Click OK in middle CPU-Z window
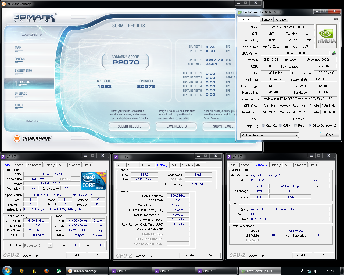Viewport: 344px width, 275px height. pos(210,255)
